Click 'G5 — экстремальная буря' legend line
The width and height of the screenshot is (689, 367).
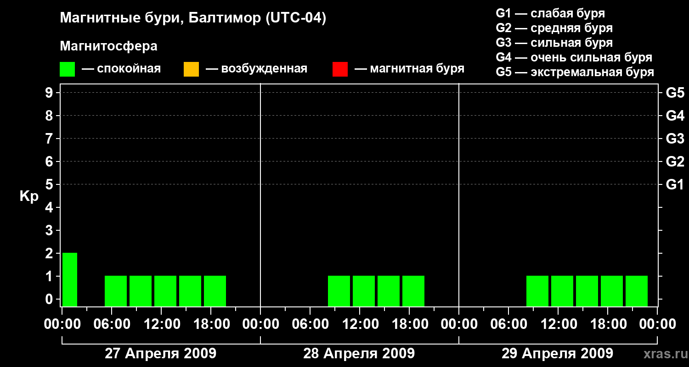tap(575, 72)
